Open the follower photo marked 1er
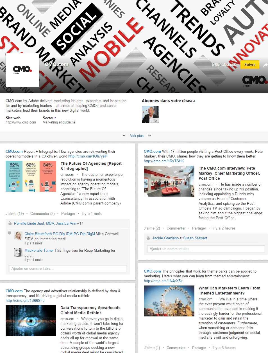The height and width of the screenshot is (353, 268). 151,114
